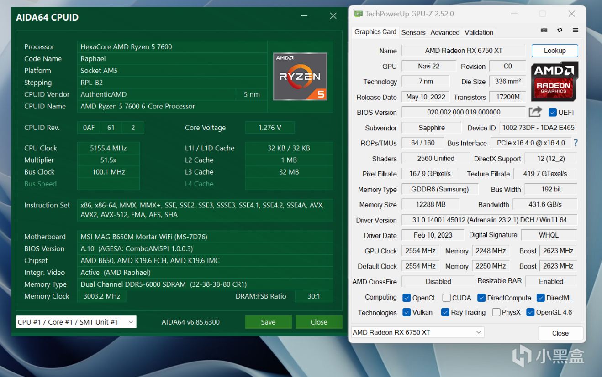Click the Resizable BAR value Enabled
This screenshot has width=602, height=377.
pos(551,282)
